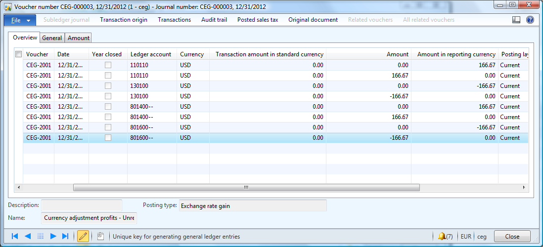This screenshot has width=543, height=247.
Task: Switch to the General tab
Action: pos(52,38)
